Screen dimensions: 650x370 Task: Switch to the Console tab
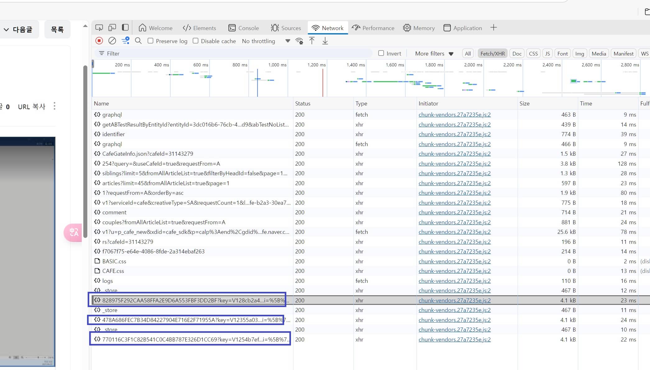click(243, 28)
